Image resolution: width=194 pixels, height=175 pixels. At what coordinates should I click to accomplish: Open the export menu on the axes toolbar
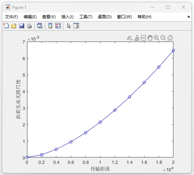pos(130,38)
